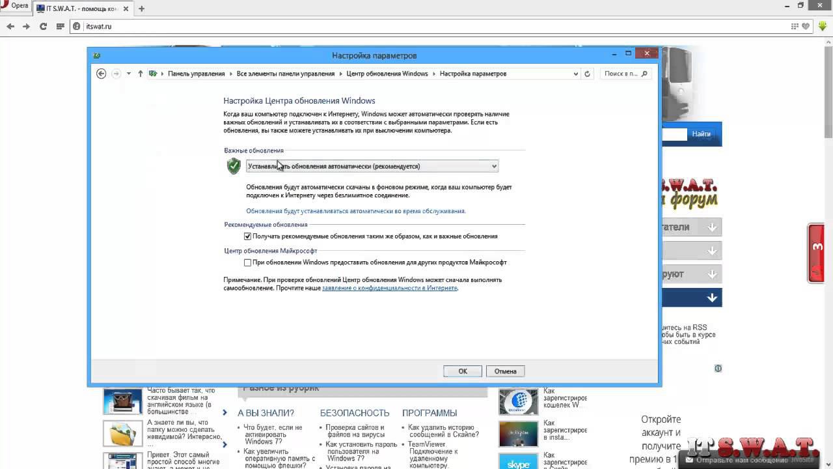Open article on deleting Skype message history

pos(443,431)
